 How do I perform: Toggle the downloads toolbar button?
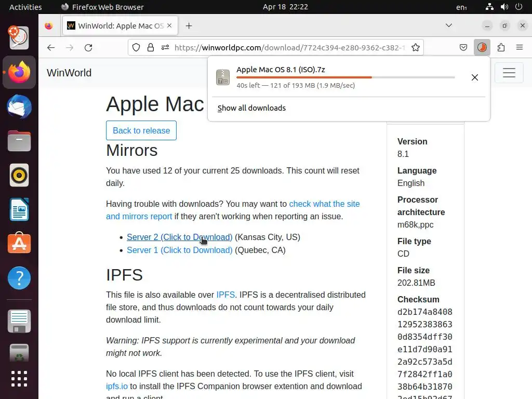pos(482,47)
